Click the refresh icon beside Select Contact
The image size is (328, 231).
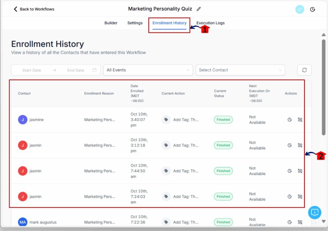304,70
